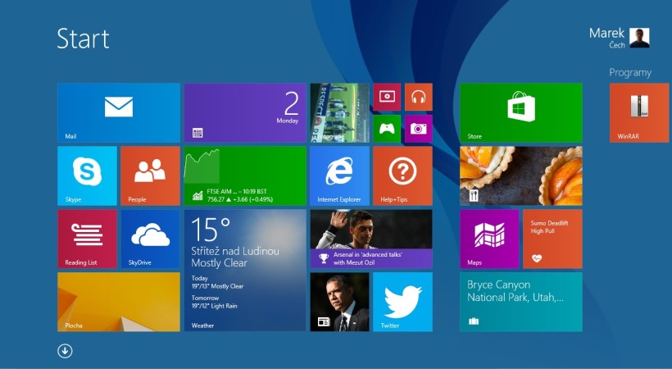Launch Internet Explorer tile

(339, 176)
